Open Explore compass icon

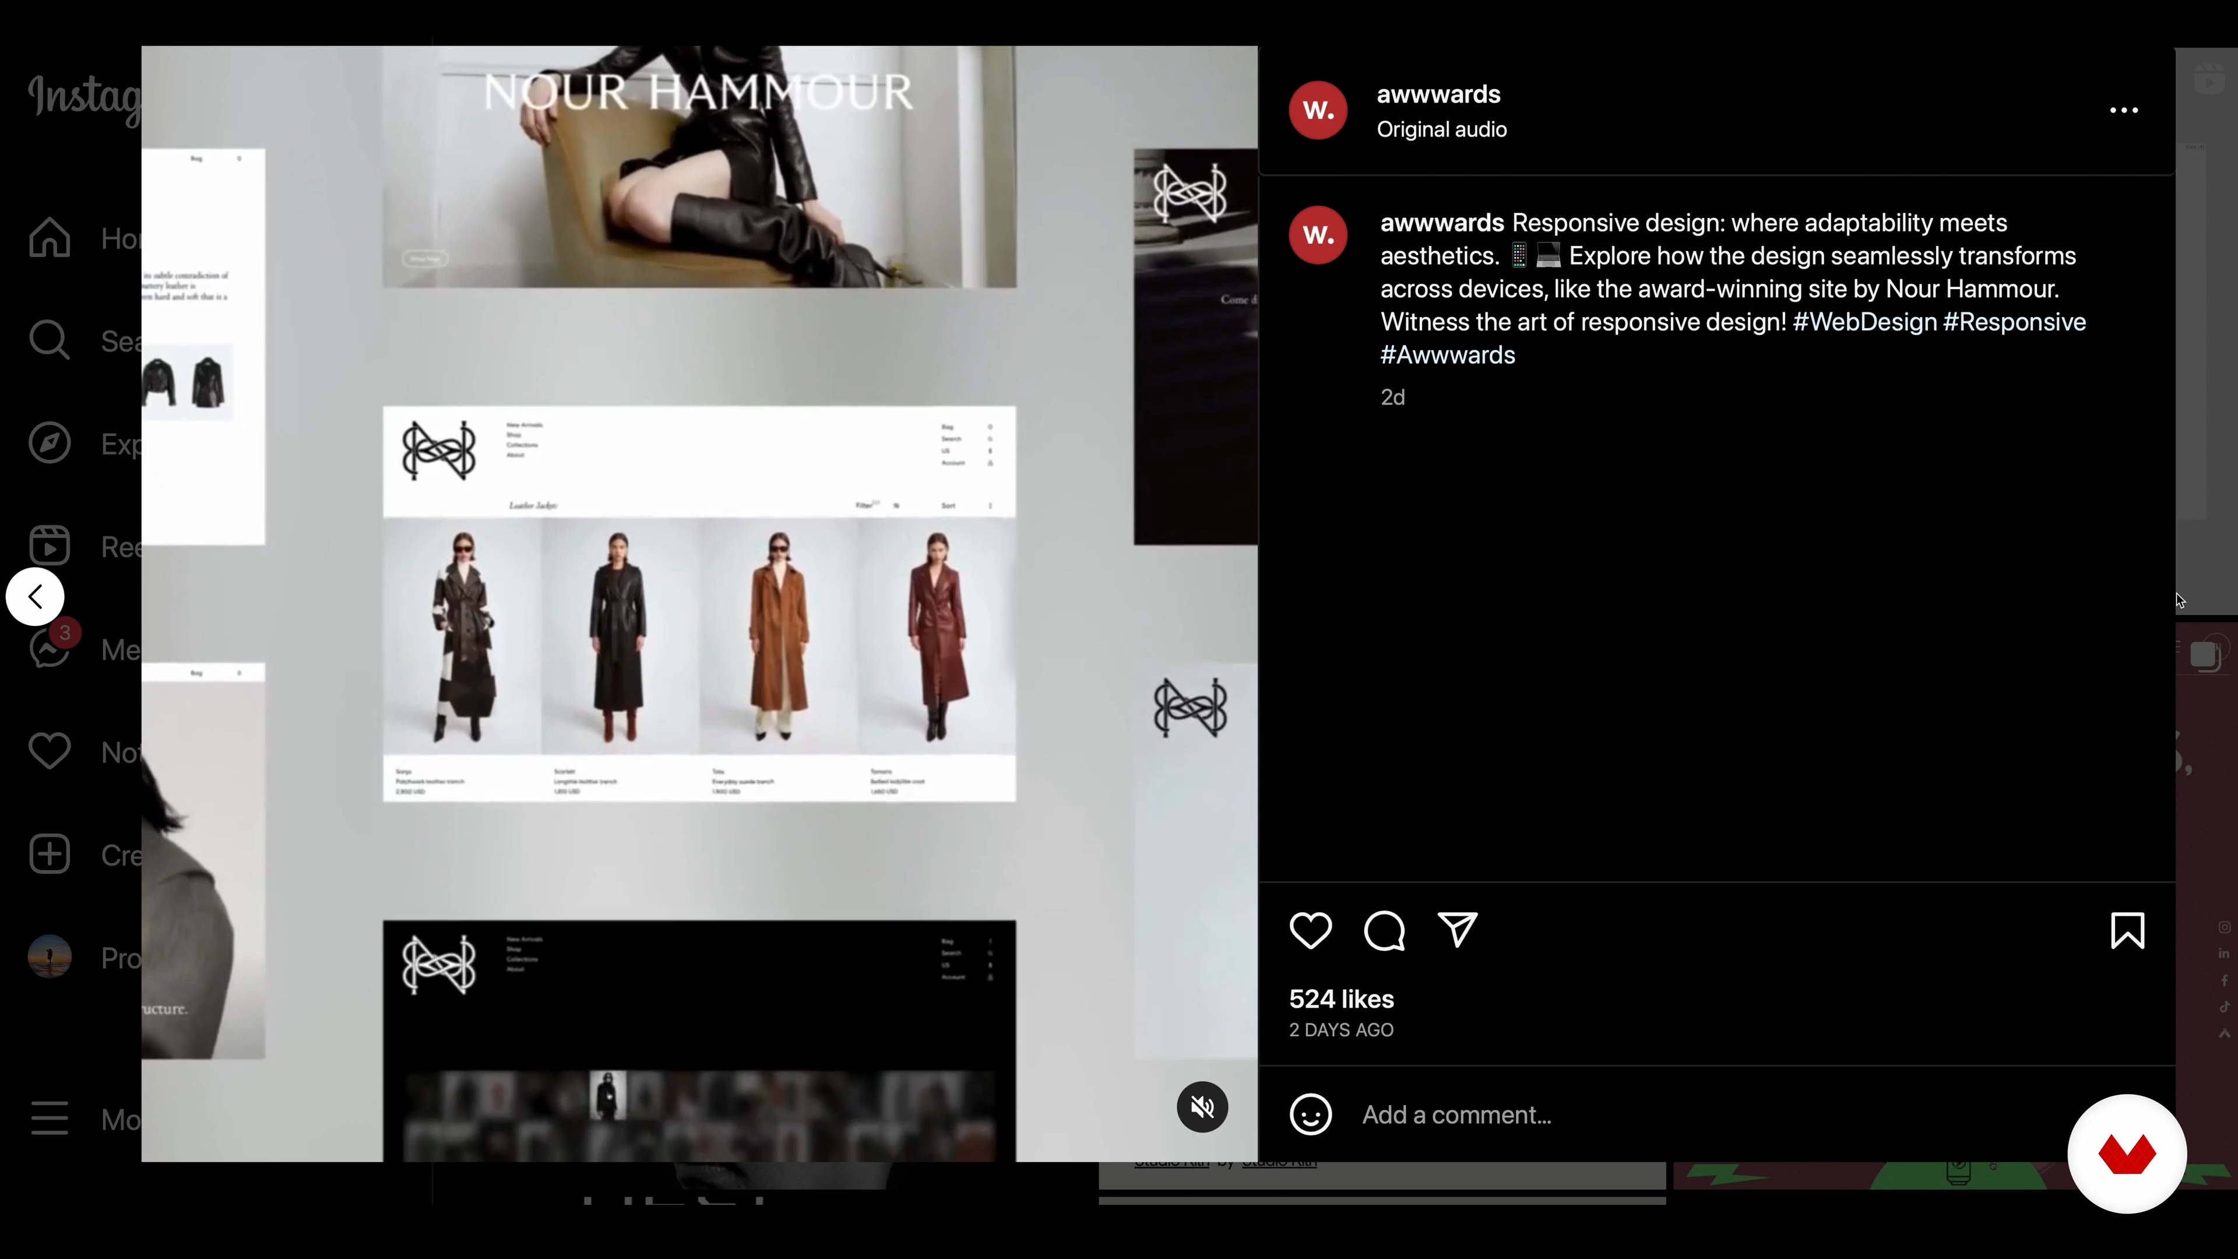tap(50, 443)
